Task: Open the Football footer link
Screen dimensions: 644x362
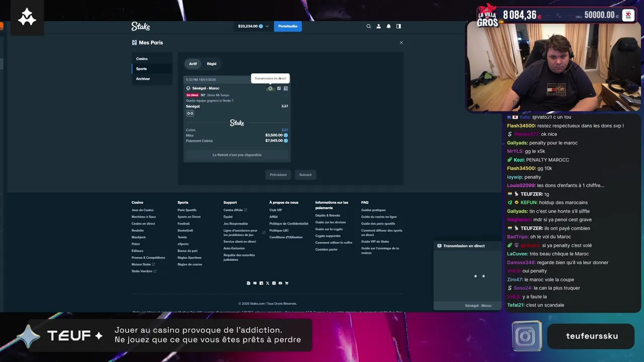Action: tap(183, 224)
